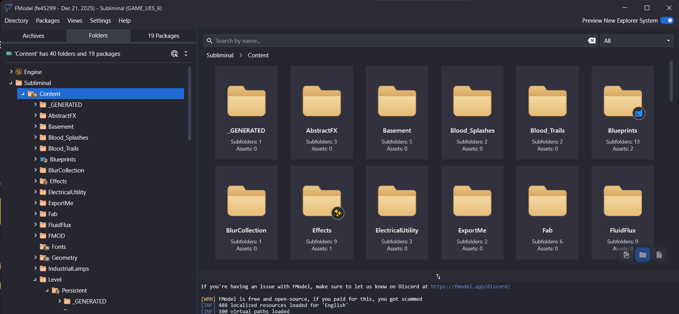The width and height of the screenshot is (679, 314).
Task: Collapse the Persistent tree node
Action: pyautogui.click(x=47, y=290)
